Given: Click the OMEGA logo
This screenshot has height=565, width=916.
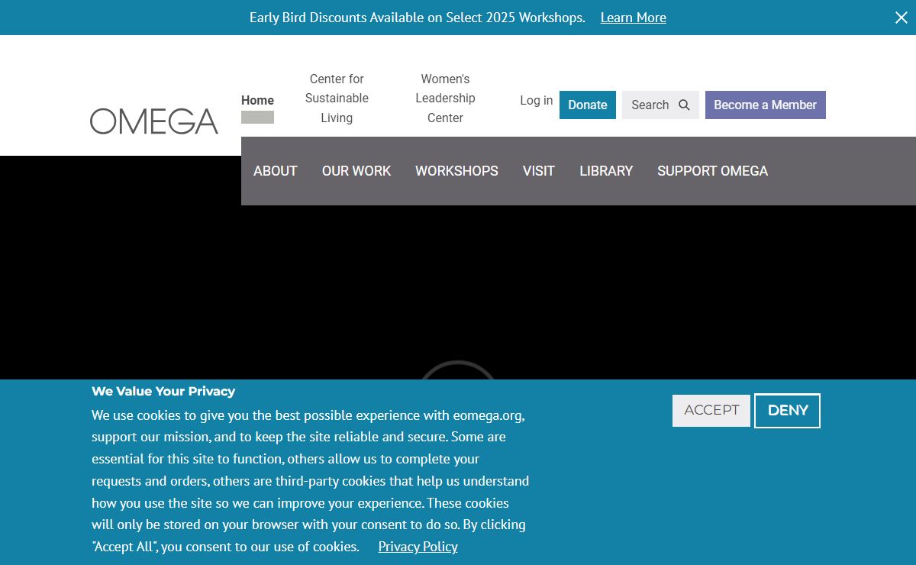Looking at the screenshot, I should coord(154,121).
